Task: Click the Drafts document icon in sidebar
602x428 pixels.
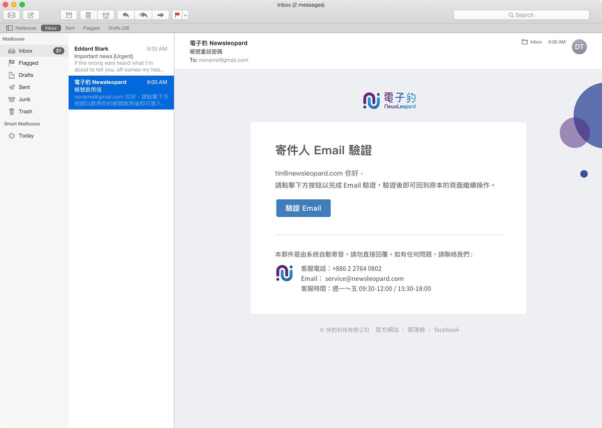Action: (x=12, y=75)
